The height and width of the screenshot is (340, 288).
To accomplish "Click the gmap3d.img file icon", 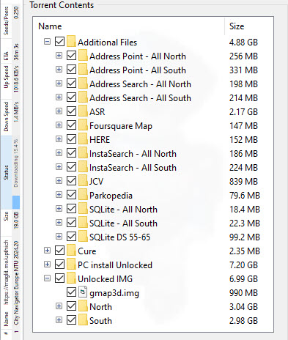I will click(x=83, y=292).
